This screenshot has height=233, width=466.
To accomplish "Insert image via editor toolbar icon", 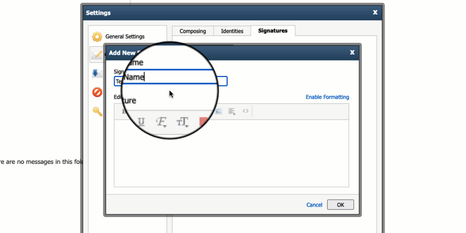I will [x=219, y=111].
